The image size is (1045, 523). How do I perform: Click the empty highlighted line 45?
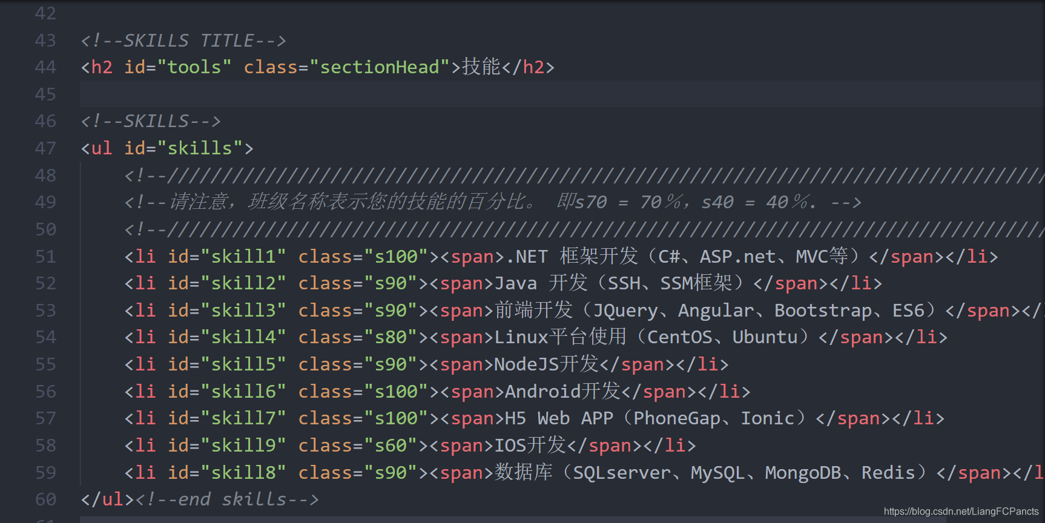[x=562, y=94]
